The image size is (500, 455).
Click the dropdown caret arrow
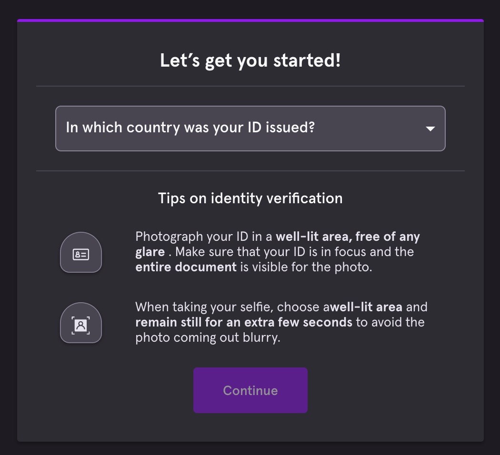click(x=430, y=129)
